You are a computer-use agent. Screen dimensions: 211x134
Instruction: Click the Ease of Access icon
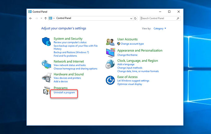(x=110, y=80)
